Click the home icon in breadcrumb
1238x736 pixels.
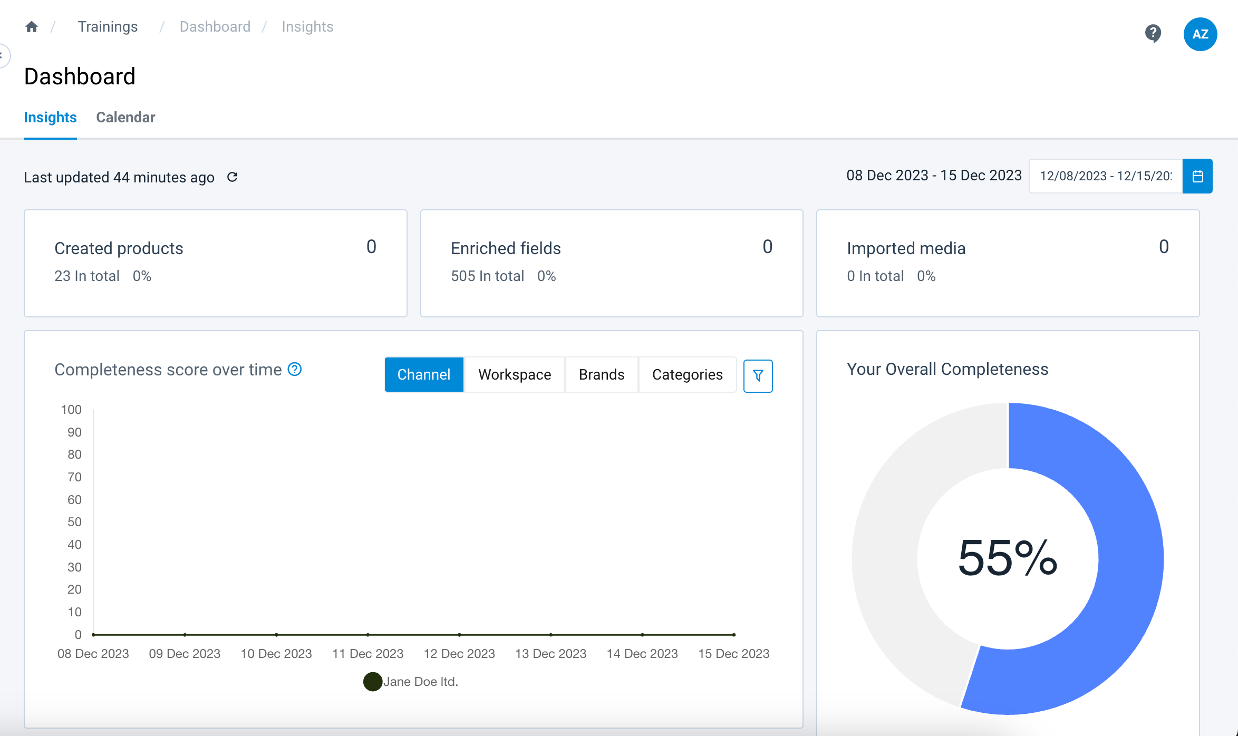point(32,27)
